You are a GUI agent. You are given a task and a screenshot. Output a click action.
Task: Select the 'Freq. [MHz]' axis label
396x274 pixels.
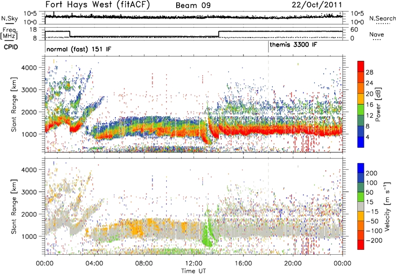click(9, 34)
